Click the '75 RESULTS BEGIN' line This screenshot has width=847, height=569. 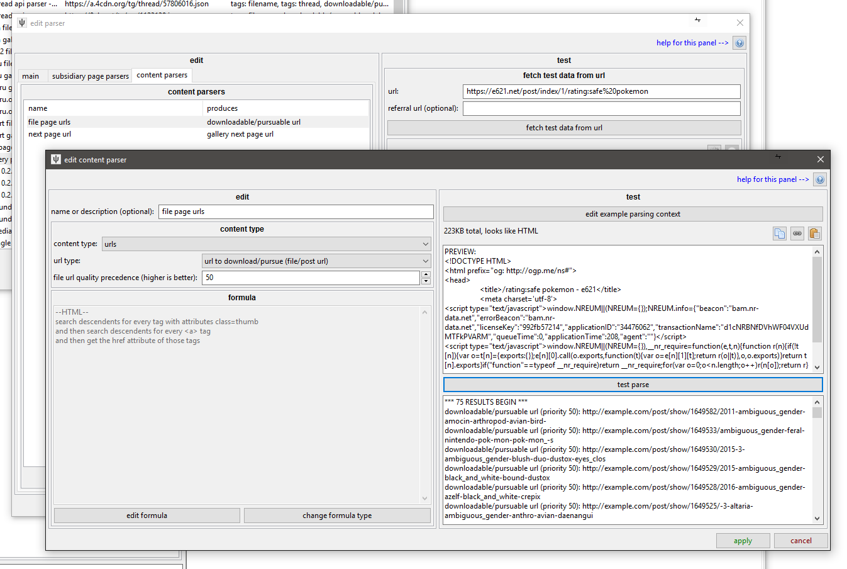[486, 402]
